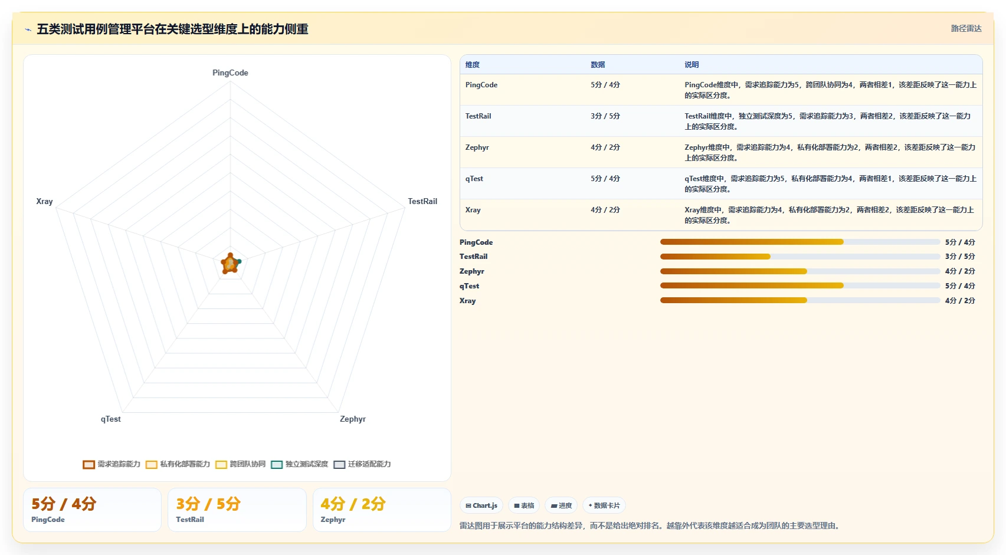Click the 3分 / 5分 value in TestRail table row

click(605, 116)
